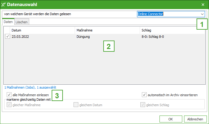Toggle the 'alle Maßnahmen einlesen' checkbox
This screenshot has height=124, width=209.
click(x=9, y=95)
